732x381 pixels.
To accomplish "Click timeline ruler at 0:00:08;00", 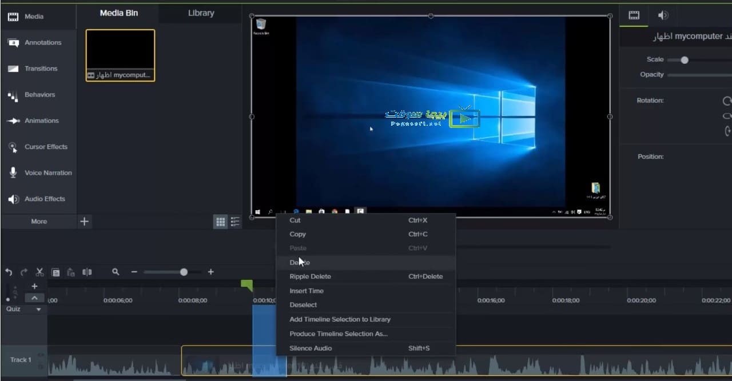I will (x=193, y=300).
